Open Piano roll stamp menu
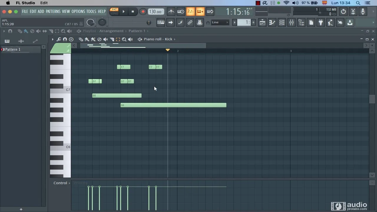This screenshot has height=212, width=377. pyautogui.click(x=71, y=39)
